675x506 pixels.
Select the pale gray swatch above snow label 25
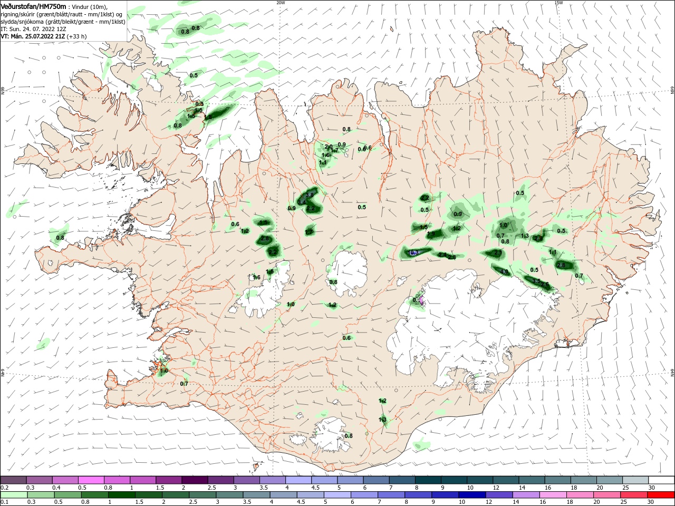tap(635, 480)
